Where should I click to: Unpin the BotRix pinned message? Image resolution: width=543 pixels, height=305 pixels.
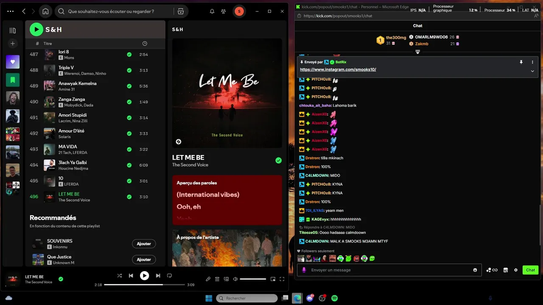point(521,62)
